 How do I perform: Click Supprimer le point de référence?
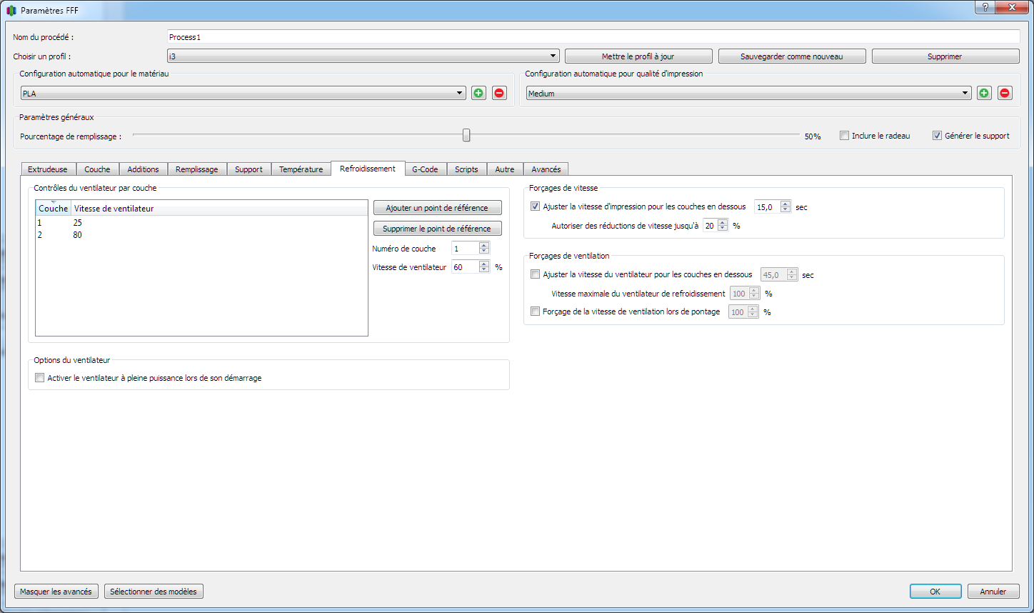[x=437, y=229]
